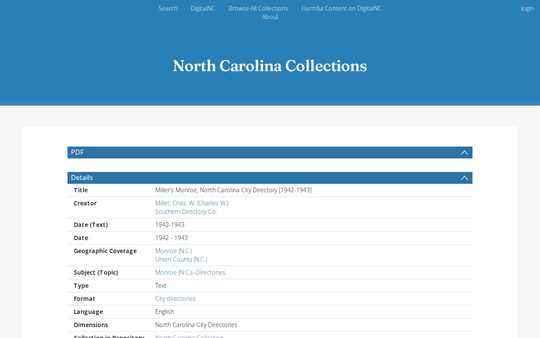Click the Subject (Topic) field label
Viewport: 540px width, 338px height.
[96, 273]
